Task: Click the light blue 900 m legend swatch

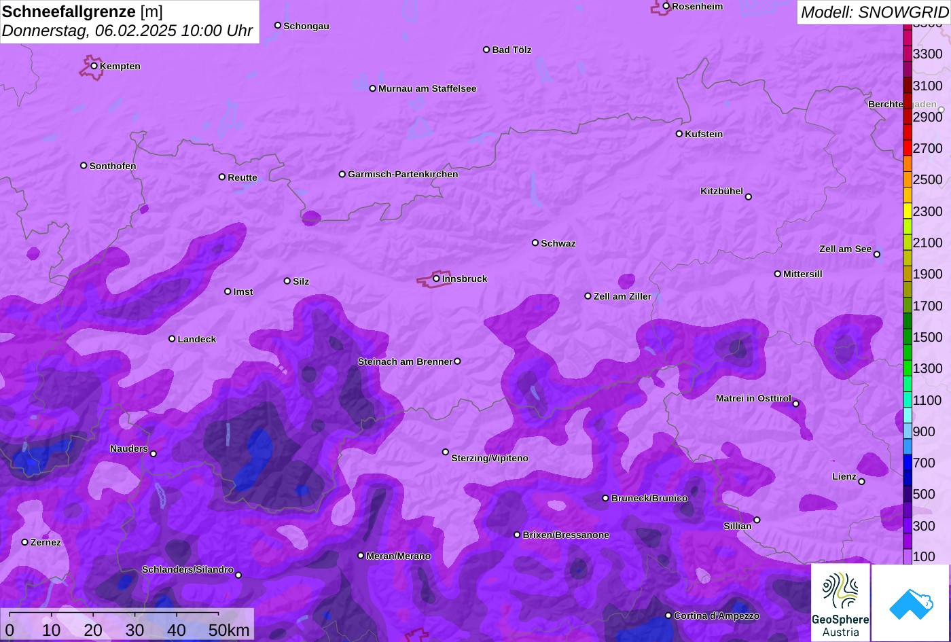Action: click(908, 431)
